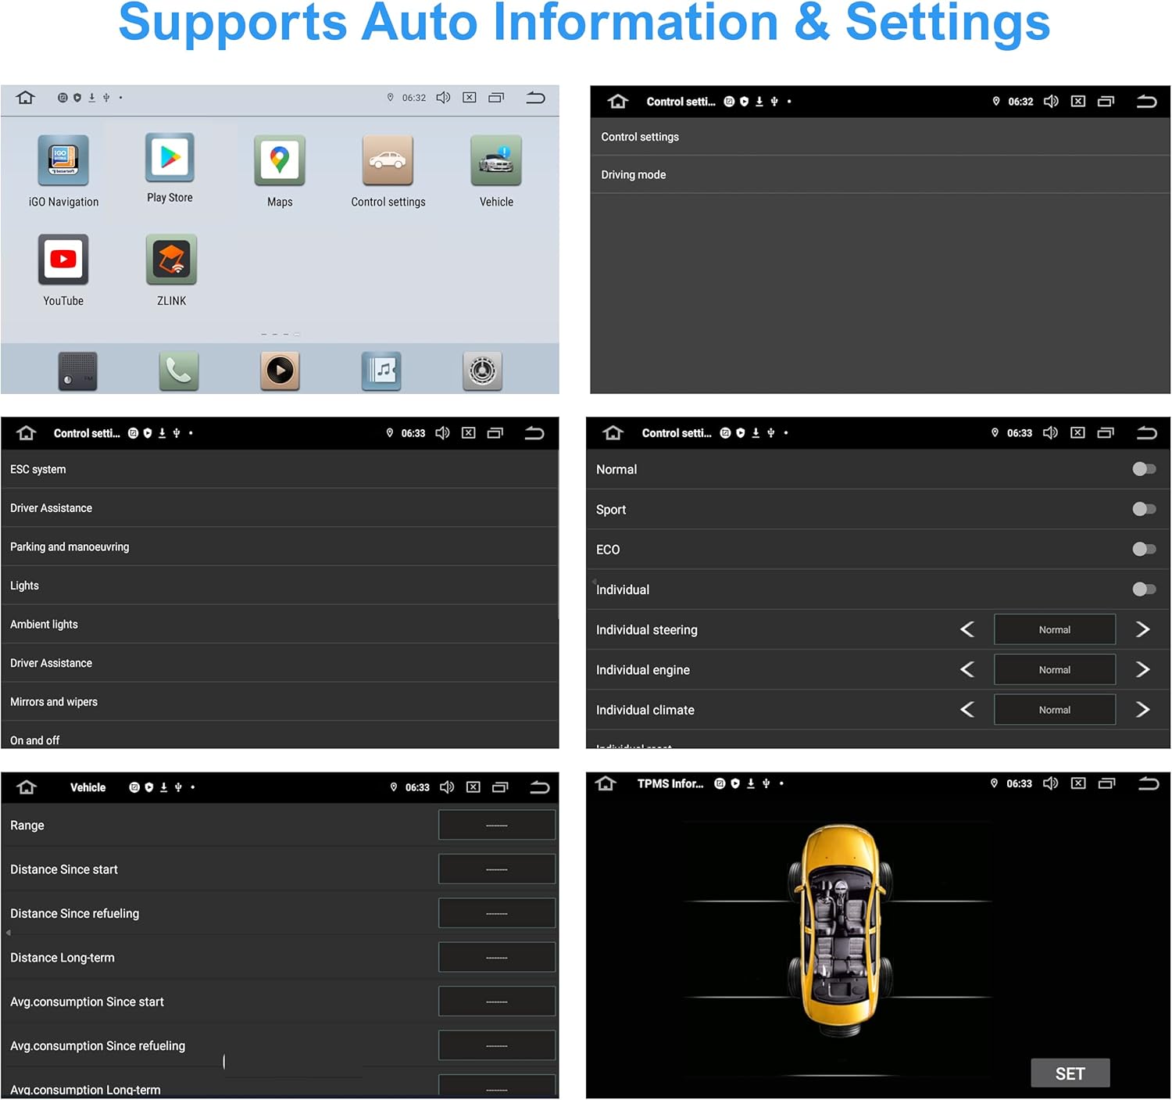Image resolution: width=1172 pixels, height=1100 pixels.
Task: Click right arrow for Individual climate
Action: [x=1142, y=709]
